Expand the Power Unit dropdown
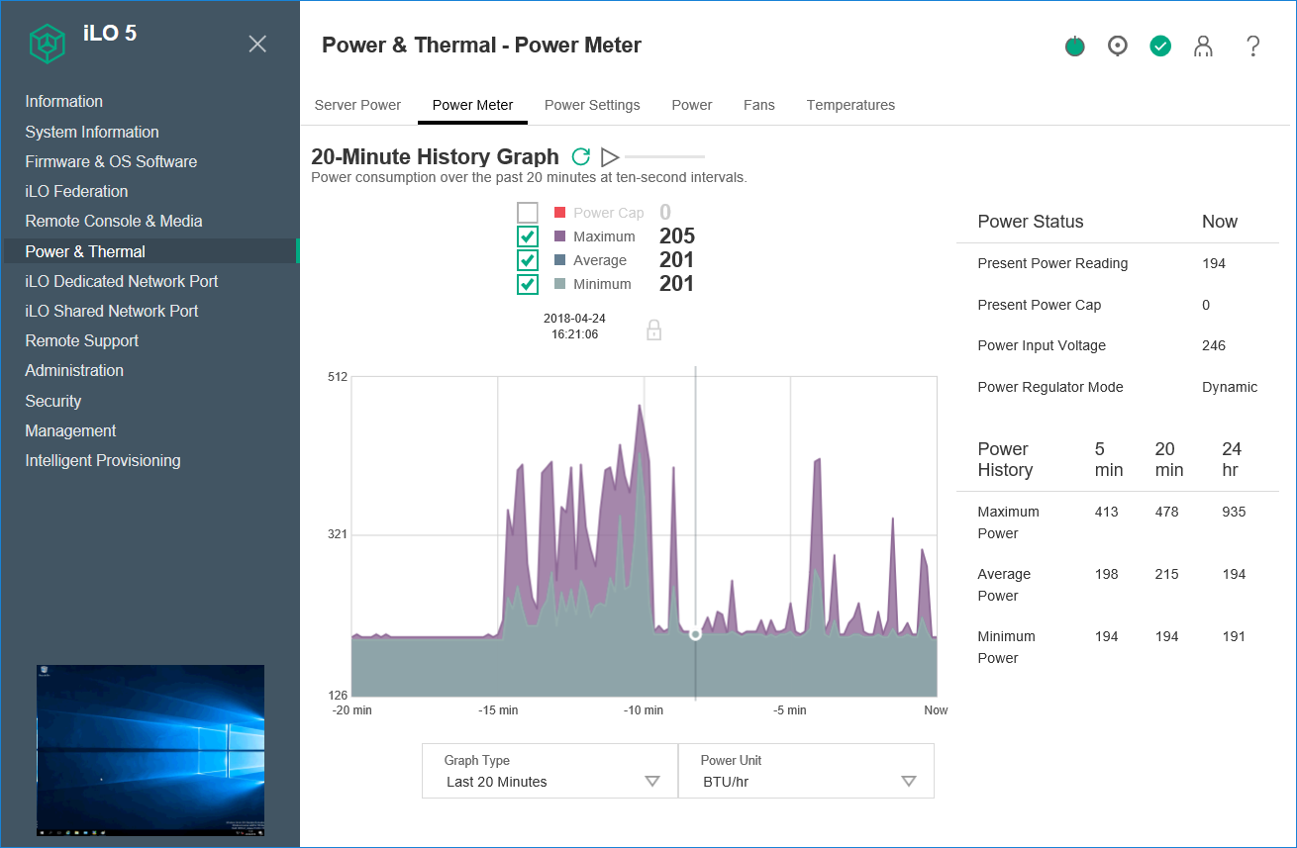1297x848 pixels. 806,771
